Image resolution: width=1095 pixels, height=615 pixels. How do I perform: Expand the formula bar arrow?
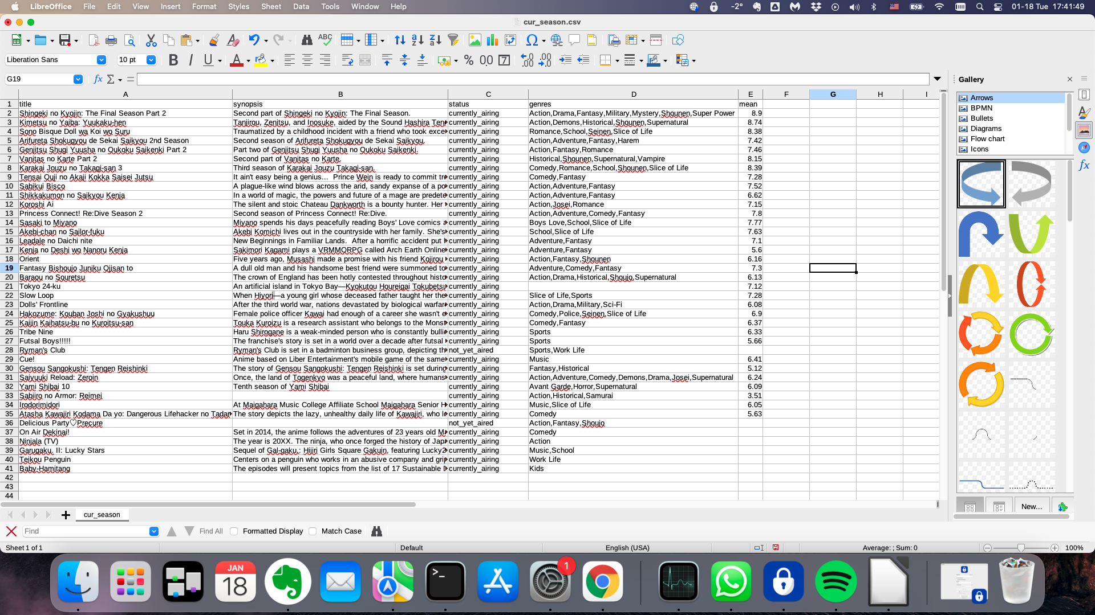(937, 79)
